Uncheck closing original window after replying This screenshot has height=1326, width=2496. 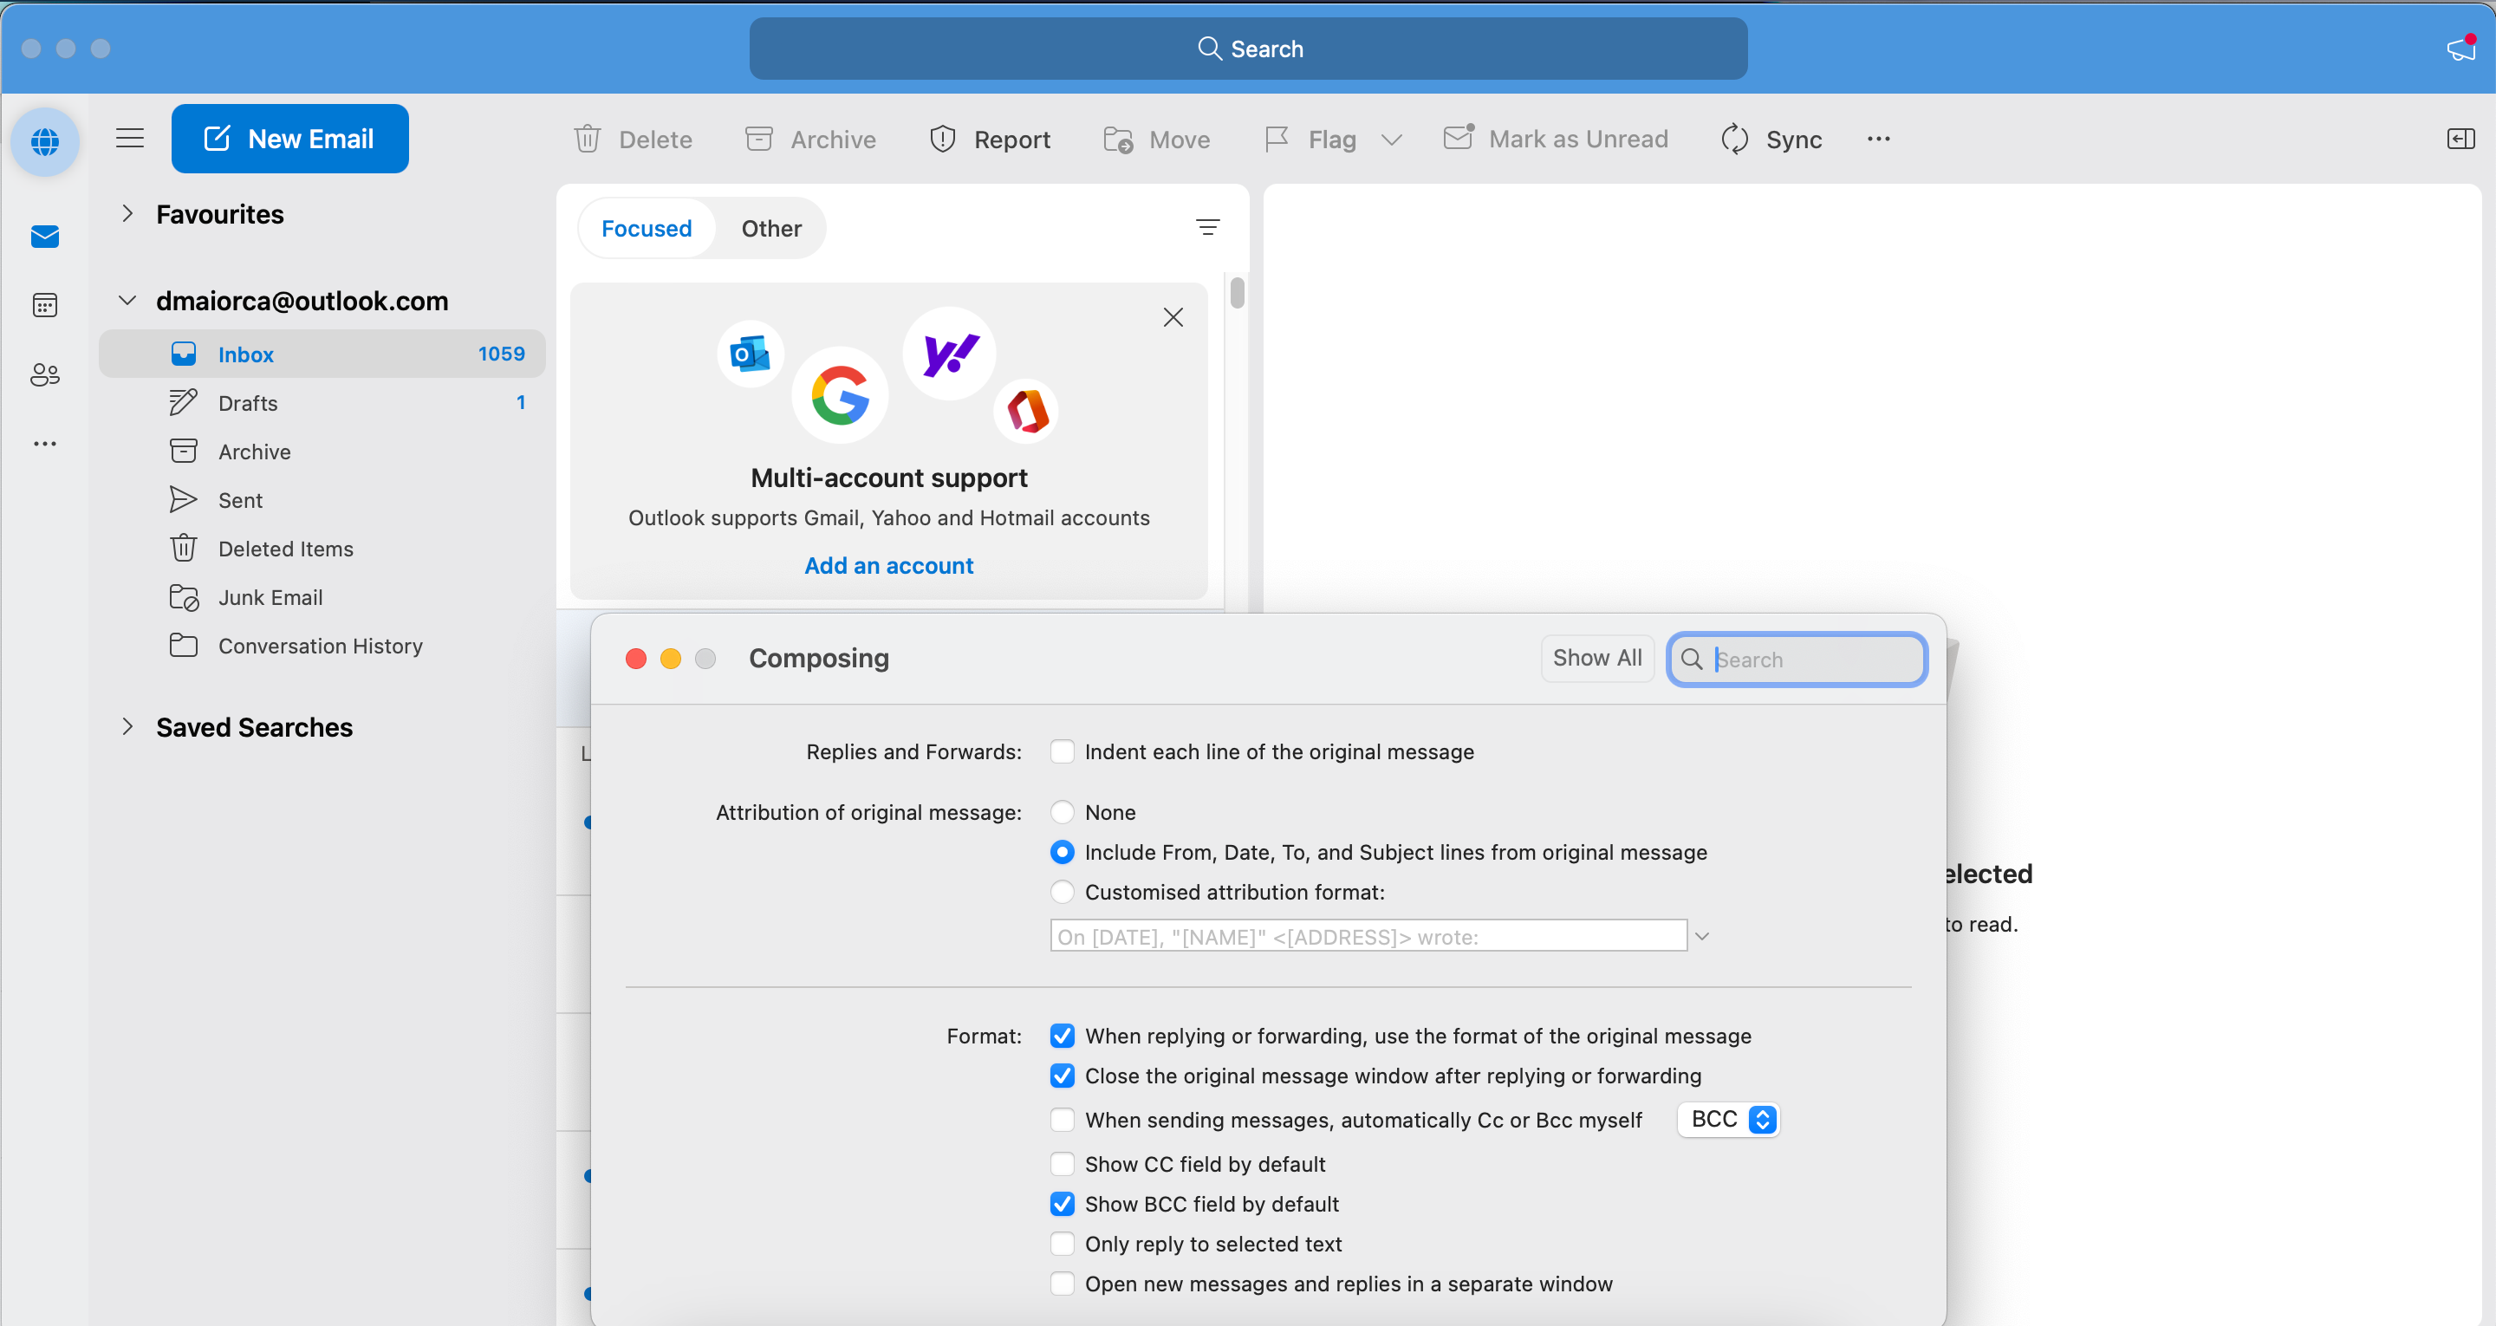coord(1062,1076)
